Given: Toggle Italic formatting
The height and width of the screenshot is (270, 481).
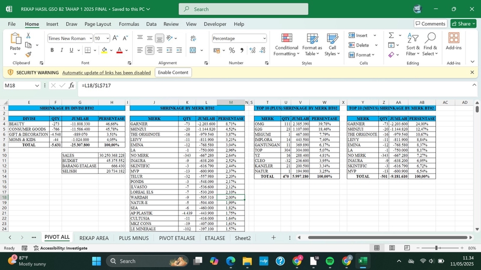Looking at the screenshot, I should pyautogui.click(x=62, y=50).
